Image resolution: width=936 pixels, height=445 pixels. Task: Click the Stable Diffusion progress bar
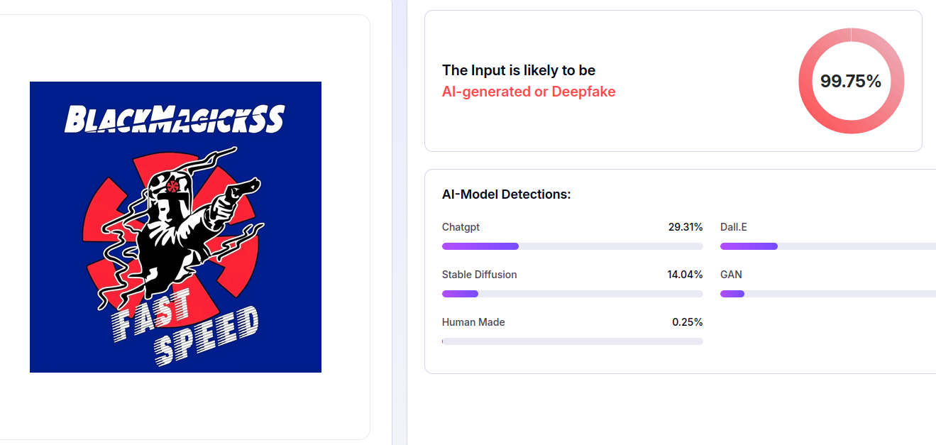pyautogui.click(x=572, y=294)
